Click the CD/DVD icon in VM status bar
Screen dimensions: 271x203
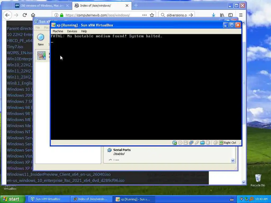tap(180, 142)
